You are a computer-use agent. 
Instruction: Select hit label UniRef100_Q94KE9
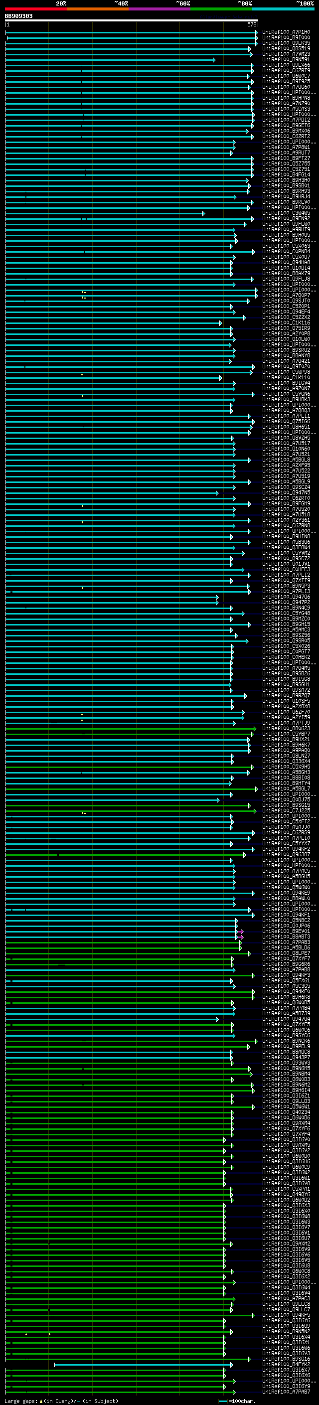click(x=286, y=893)
